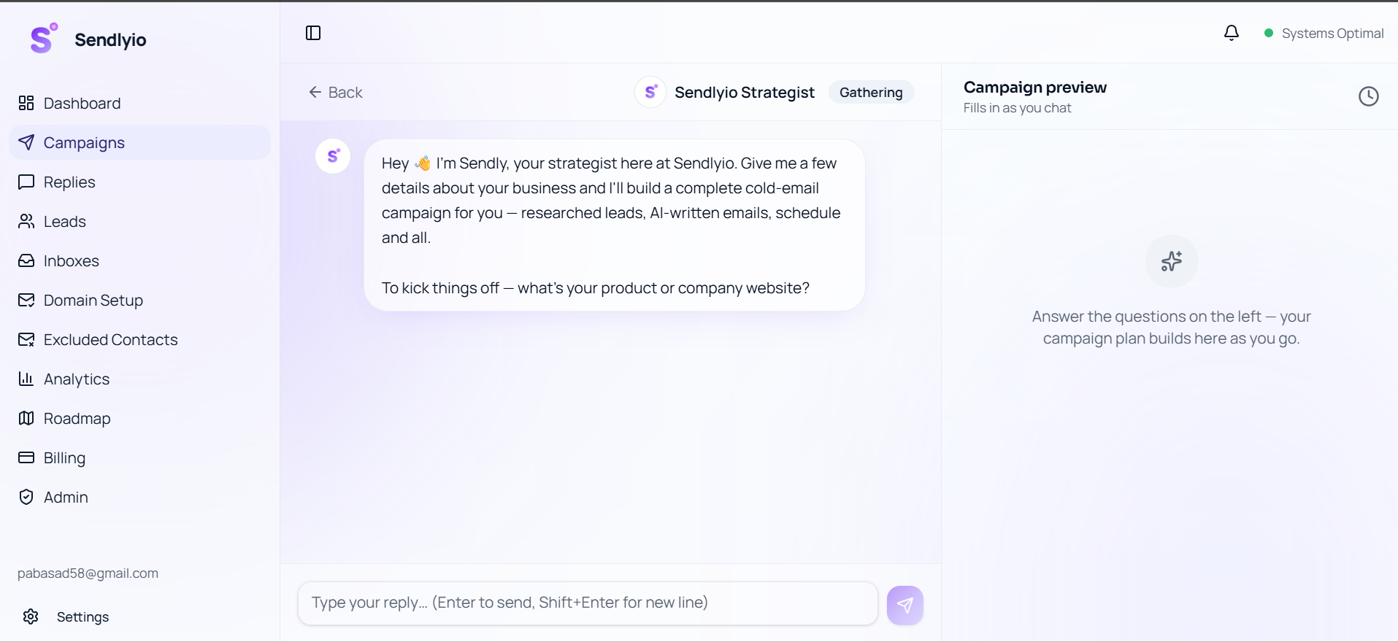
Task: Click the Back link
Action: click(336, 92)
